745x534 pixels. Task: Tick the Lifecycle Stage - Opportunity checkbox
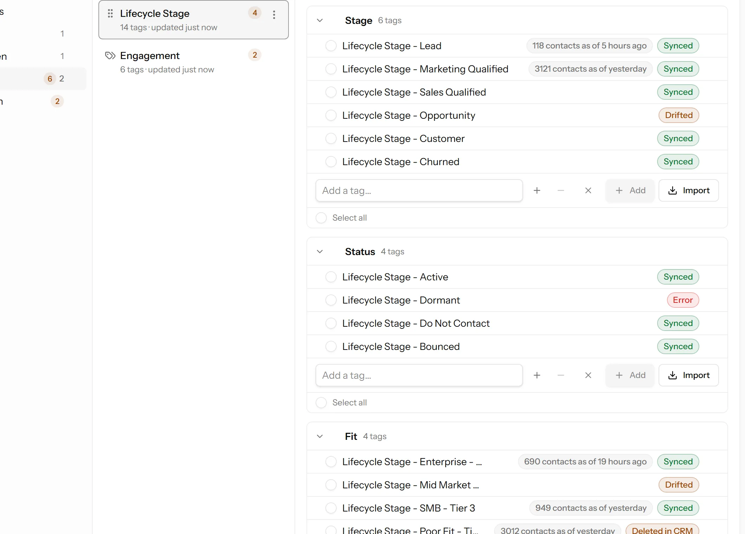click(x=331, y=115)
